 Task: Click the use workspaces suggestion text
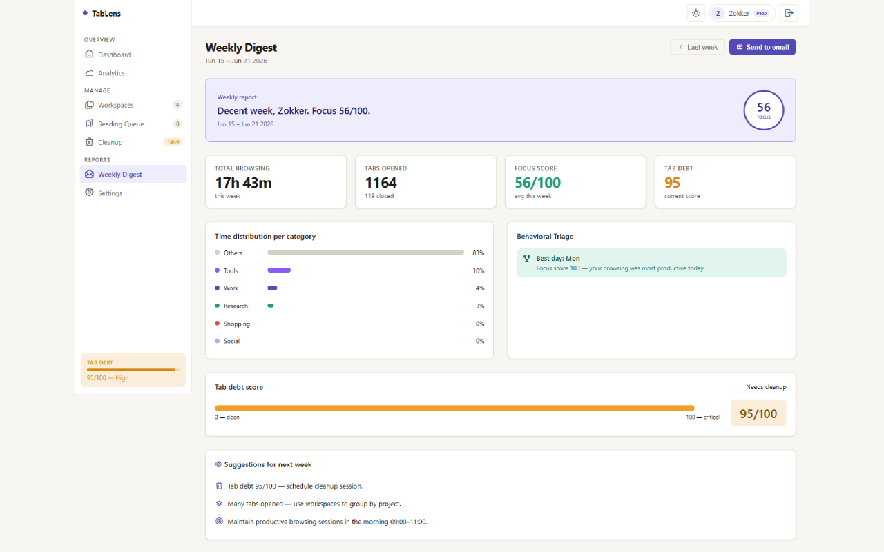point(314,504)
